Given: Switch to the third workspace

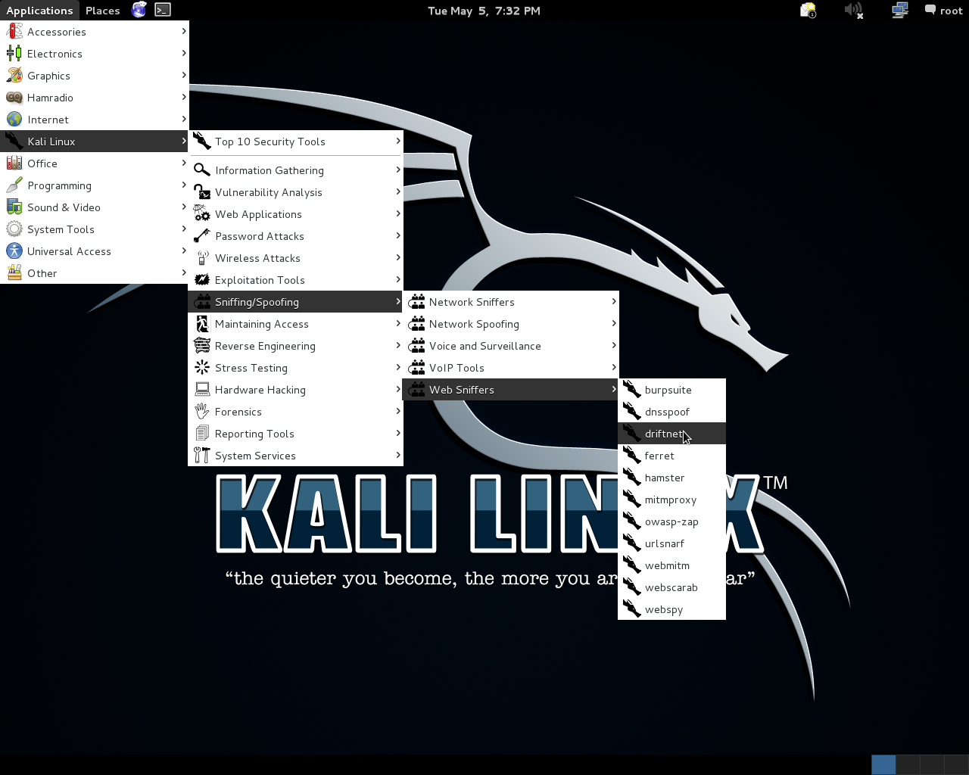Looking at the screenshot, I should point(932,764).
